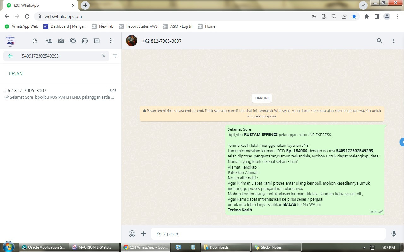404x252 pixels.
Task: Close the WhatsApp browser tab
Action: (x=73, y=5)
